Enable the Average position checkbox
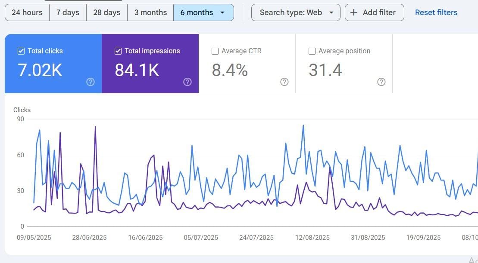Image resolution: width=478 pixels, height=263 pixels. click(312, 51)
